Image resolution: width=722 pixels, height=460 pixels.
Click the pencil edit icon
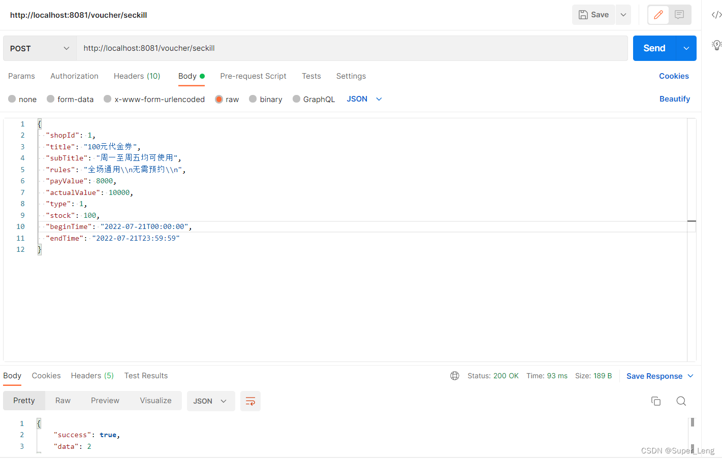click(658, 15)
